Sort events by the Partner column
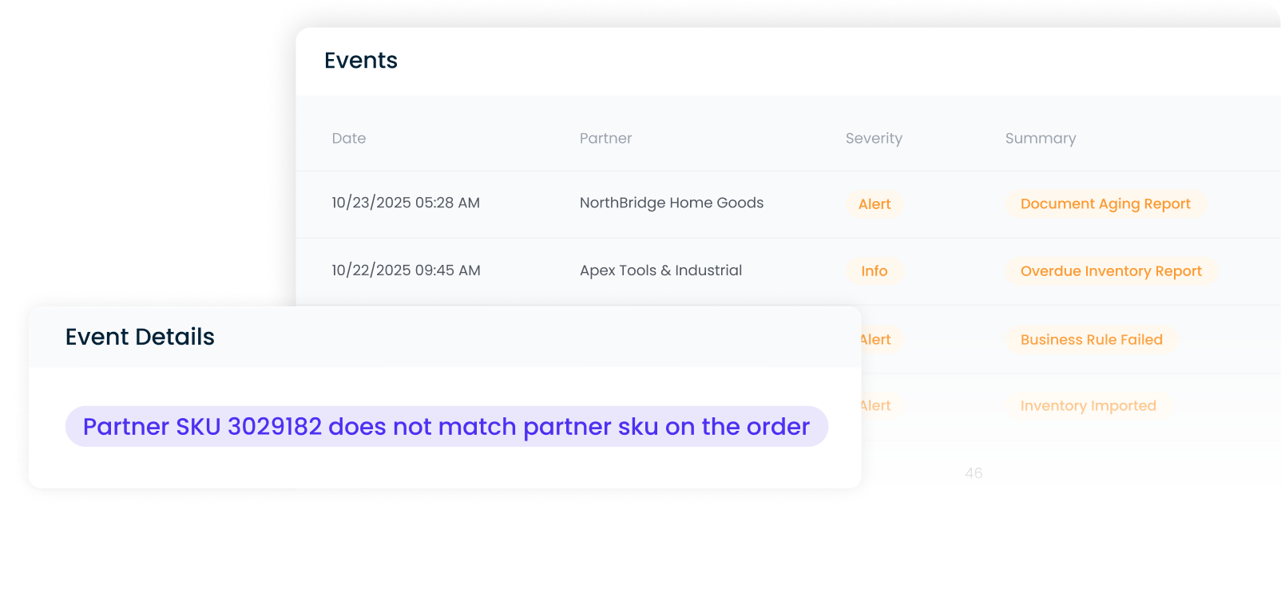1281x608 pixels. coord(605,138)
